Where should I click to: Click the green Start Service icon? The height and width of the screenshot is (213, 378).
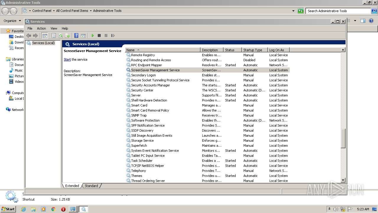pyautogui.click(x=92, y=35)
